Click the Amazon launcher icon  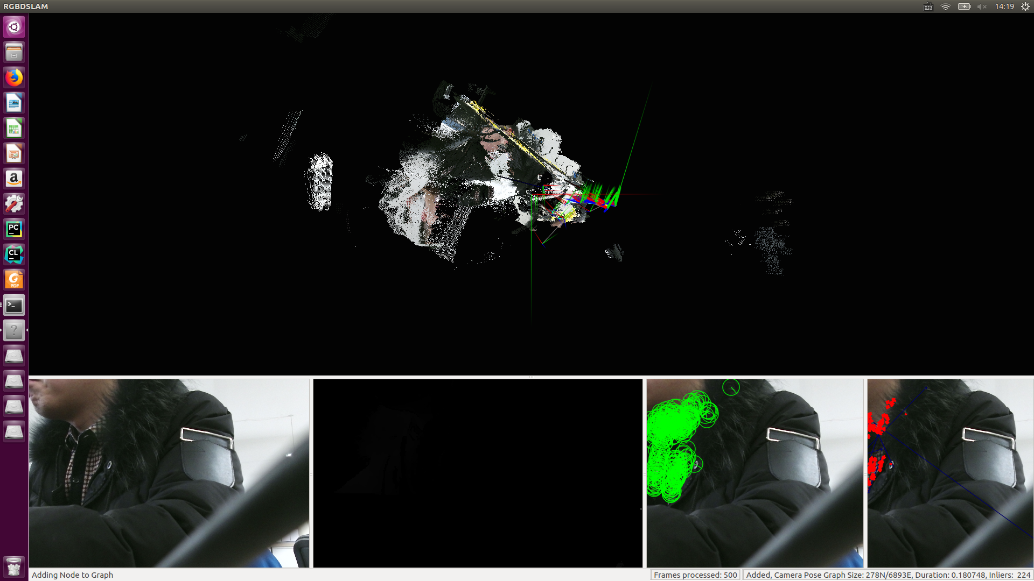pos(14,179)
